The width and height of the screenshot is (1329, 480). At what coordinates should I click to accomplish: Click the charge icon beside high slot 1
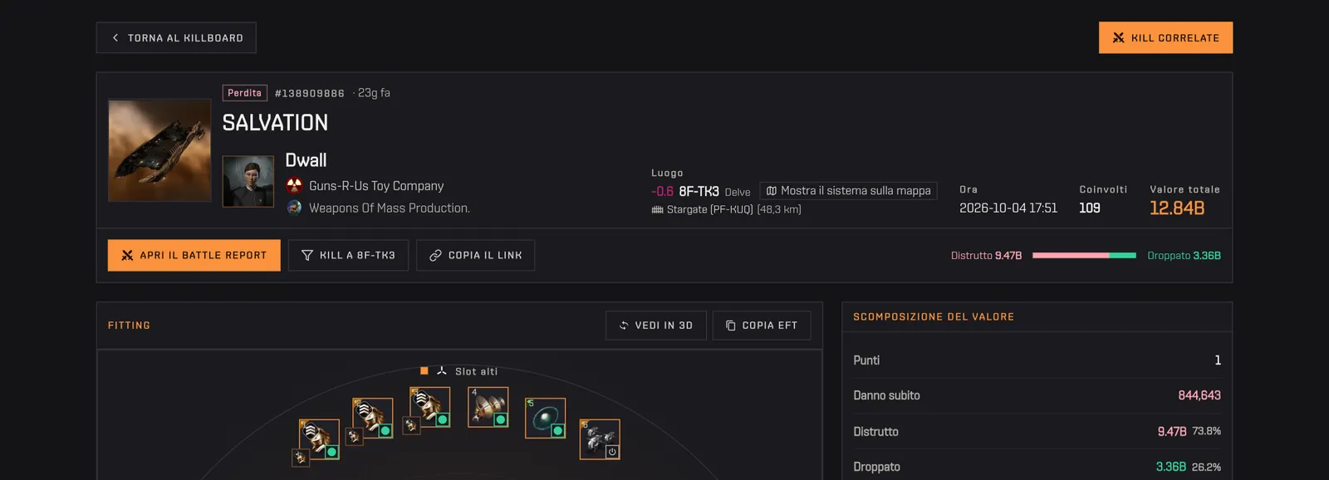pyautogui.click(x=301, y=458)
